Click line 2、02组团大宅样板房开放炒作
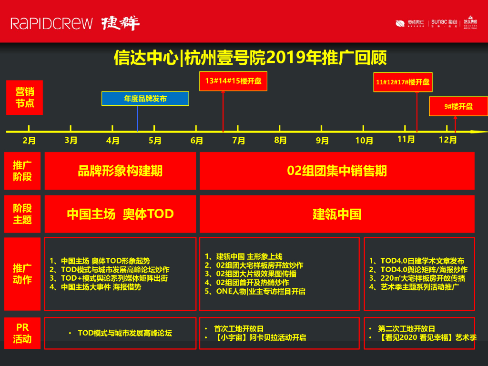The height and width of the screenshot is (366, 488). [x=254, y=265]
